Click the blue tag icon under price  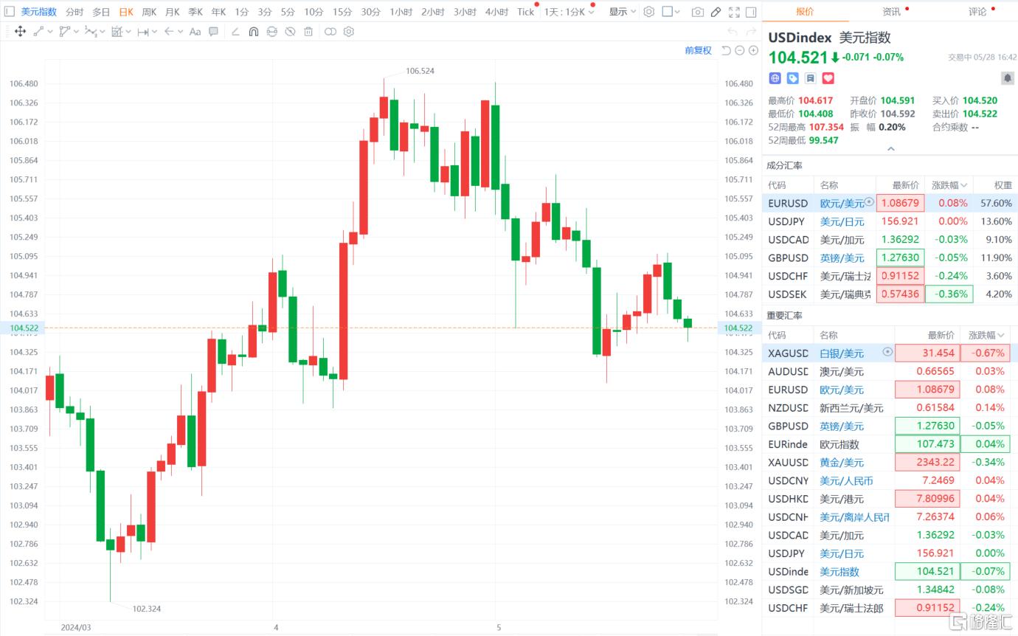(793, 78)
